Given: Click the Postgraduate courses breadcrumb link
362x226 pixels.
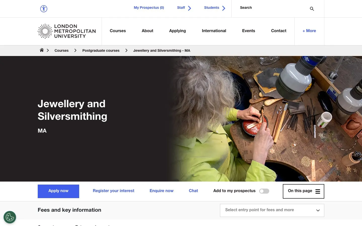Looking at the screenshot, I should click(x=101, y=50).
